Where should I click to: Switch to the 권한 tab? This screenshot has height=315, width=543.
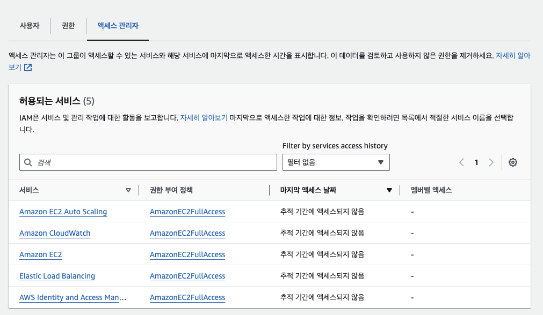(x=68, y=25)
